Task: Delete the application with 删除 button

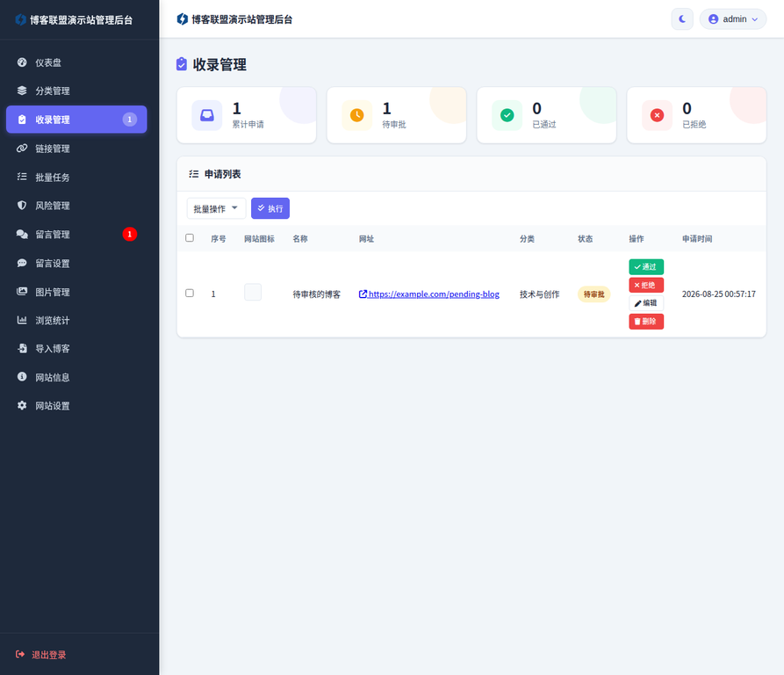Action: click(x=646, y=321)
